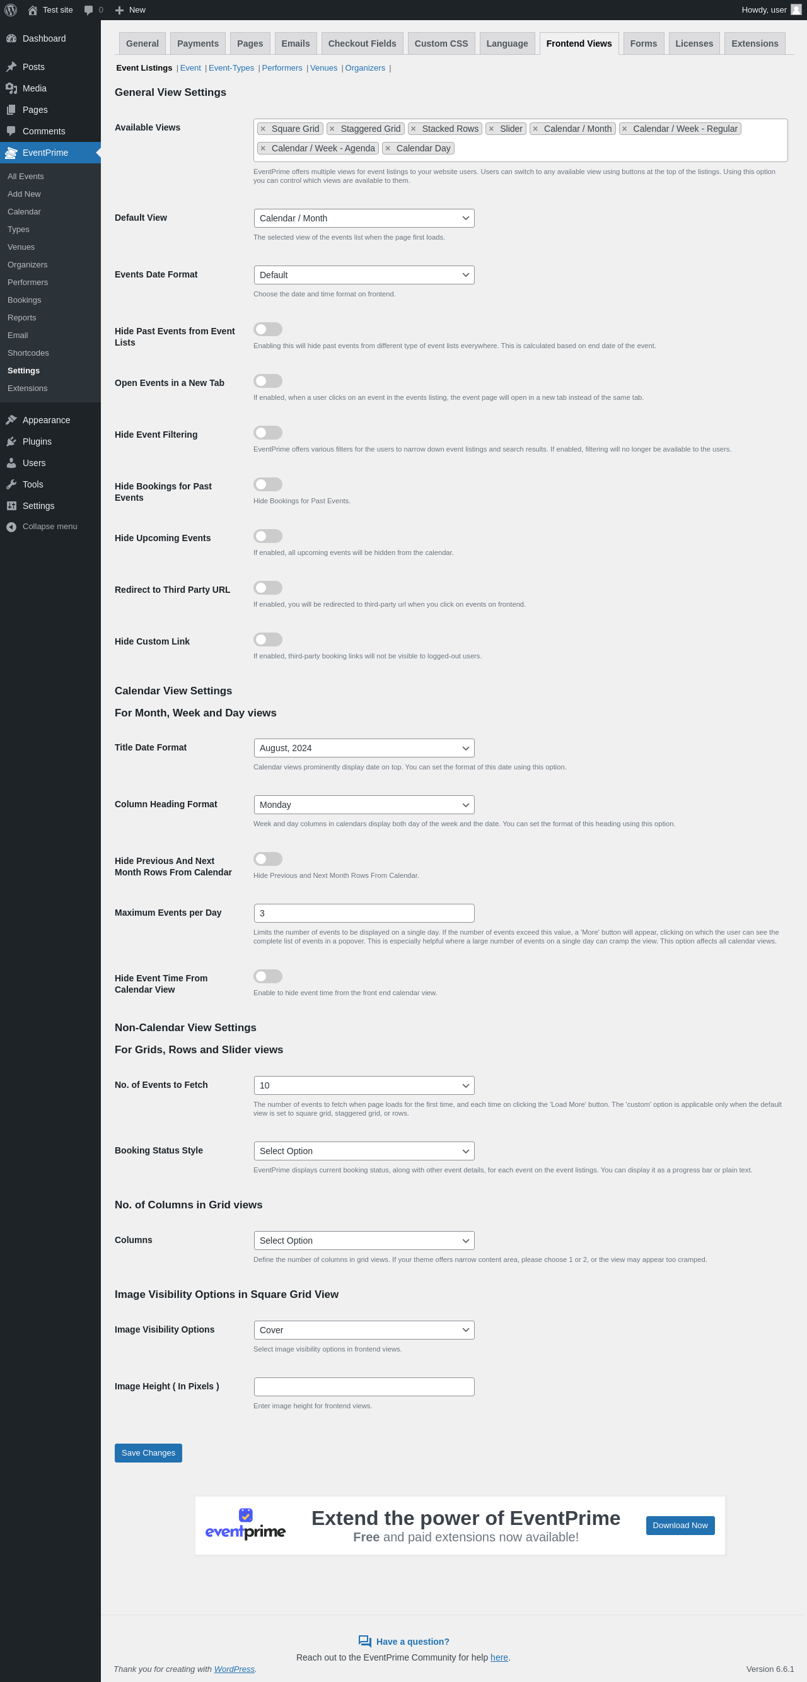Click the Collapse menu arrow icon
The image size is (807, 1682).
(11, 527)
